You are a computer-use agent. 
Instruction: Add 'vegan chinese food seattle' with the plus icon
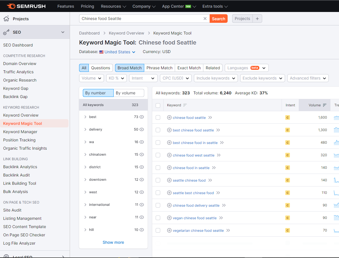(169, 218)
